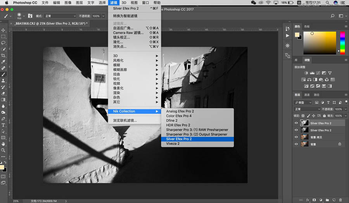Screen dimensions: 349x203
Task: Open the layer opacity dropdown arrow
Action: click(346, 109)
